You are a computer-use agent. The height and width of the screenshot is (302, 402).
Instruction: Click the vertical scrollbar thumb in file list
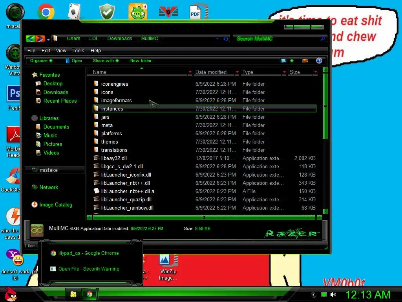[325, 106]
